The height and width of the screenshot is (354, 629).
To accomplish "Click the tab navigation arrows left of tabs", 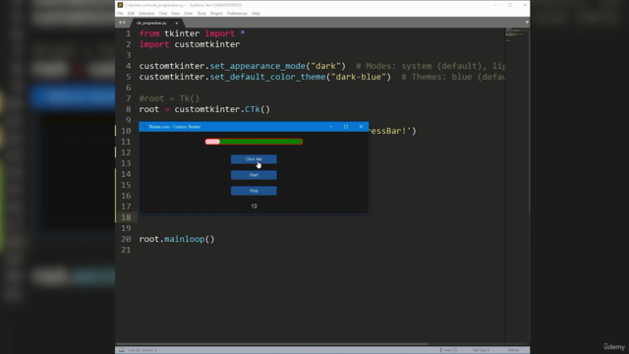I will pyautogui.click(x=122, y=23).
